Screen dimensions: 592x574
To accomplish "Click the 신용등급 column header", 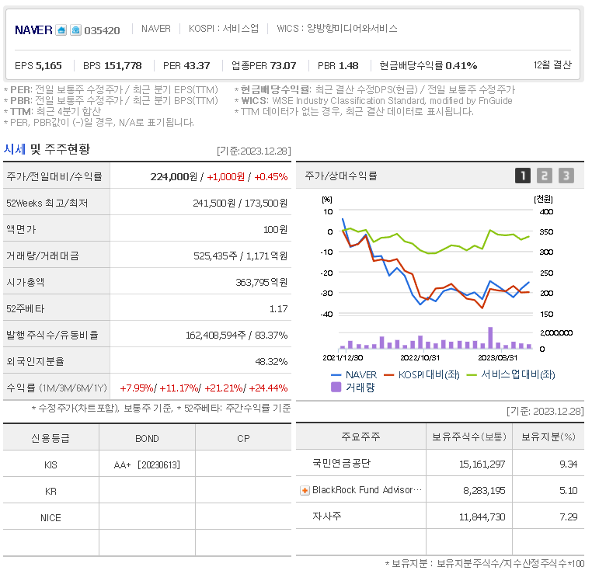I will click(50, 438).
